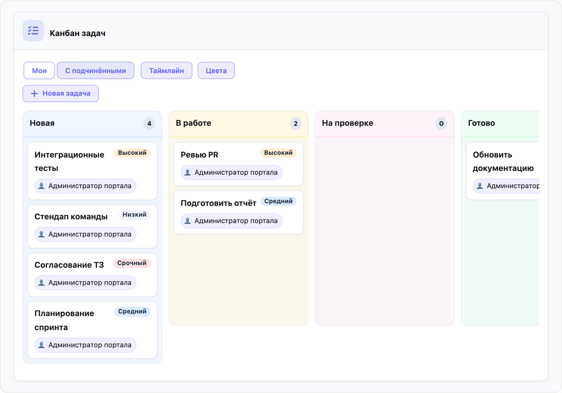Open the Подготовить отчёт card
The width and height of the screenshot is (562, 393).
tap(239, 212)
